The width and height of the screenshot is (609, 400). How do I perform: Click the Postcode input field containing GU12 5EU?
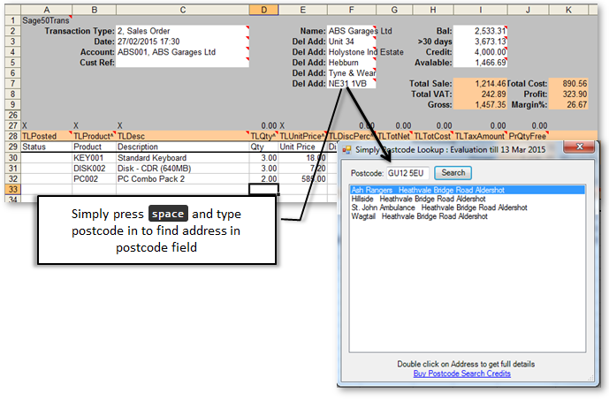407,173
